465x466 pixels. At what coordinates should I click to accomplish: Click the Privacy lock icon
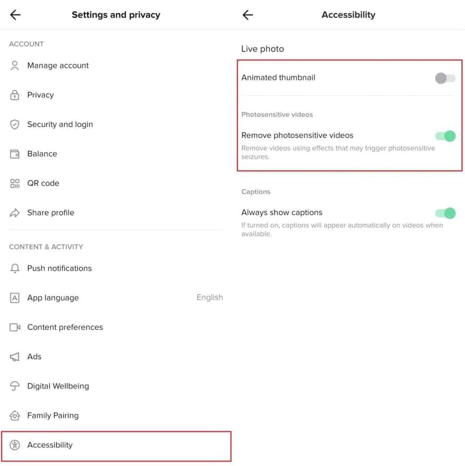pyautogui.click(x=15, y=95)
